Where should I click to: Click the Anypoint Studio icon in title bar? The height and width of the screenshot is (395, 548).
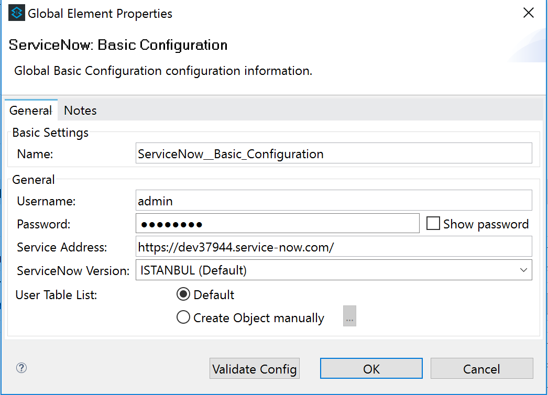coord(16,13)
